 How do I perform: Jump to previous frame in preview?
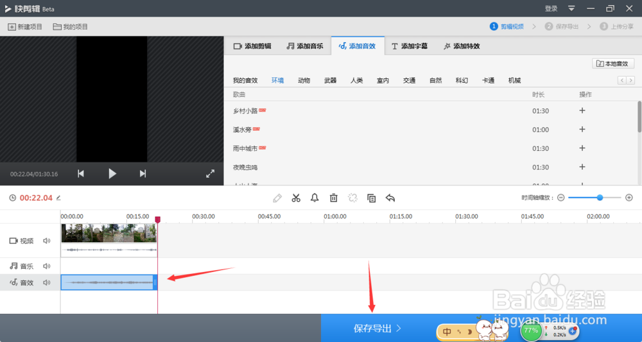pyautogui.click(x=81, y=174)
